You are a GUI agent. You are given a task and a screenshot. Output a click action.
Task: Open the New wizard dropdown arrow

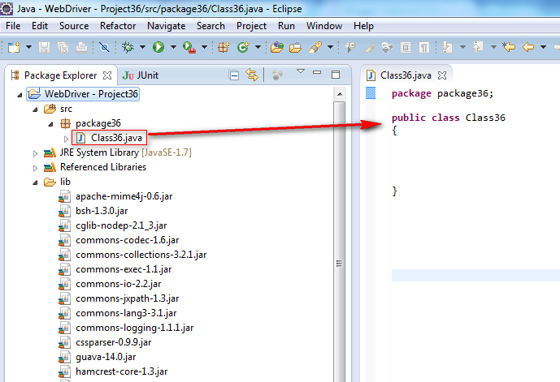tap(29, 47)
